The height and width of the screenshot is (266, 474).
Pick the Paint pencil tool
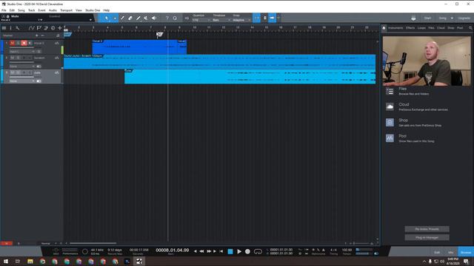[138, 18]
